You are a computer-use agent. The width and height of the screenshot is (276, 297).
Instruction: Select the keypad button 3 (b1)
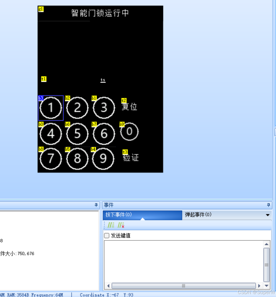tap(104, 108)
